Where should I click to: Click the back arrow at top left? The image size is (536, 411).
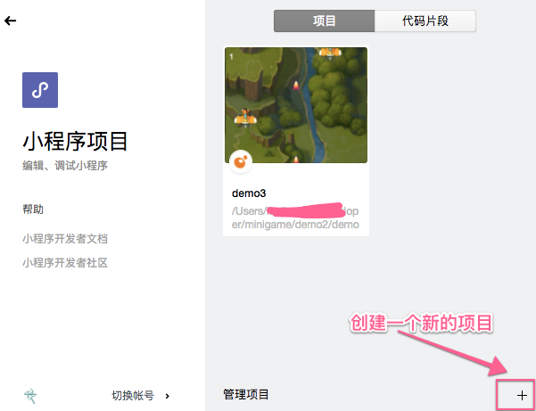(10, 21)
